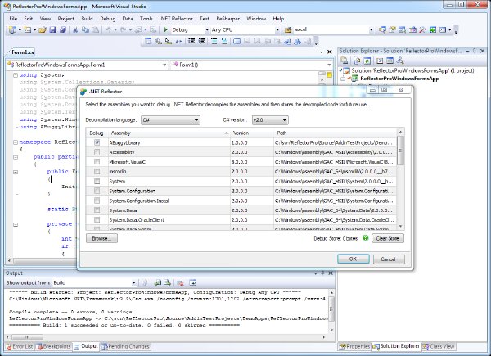This screenshot has height=356, width=491.
Task: Click the Cut scissors icon
Action: [x=75, y=29]
